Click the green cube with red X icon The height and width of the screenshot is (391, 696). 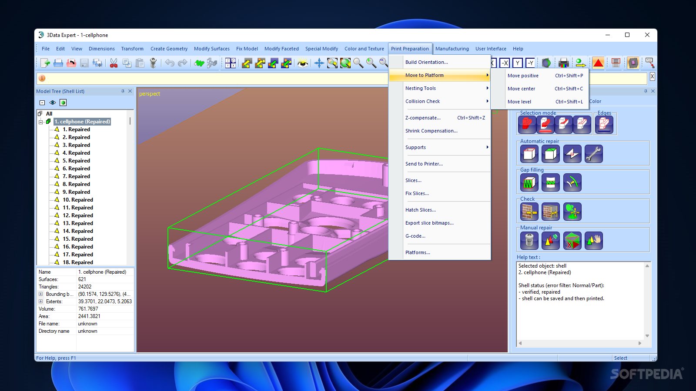tap(572, 240)
